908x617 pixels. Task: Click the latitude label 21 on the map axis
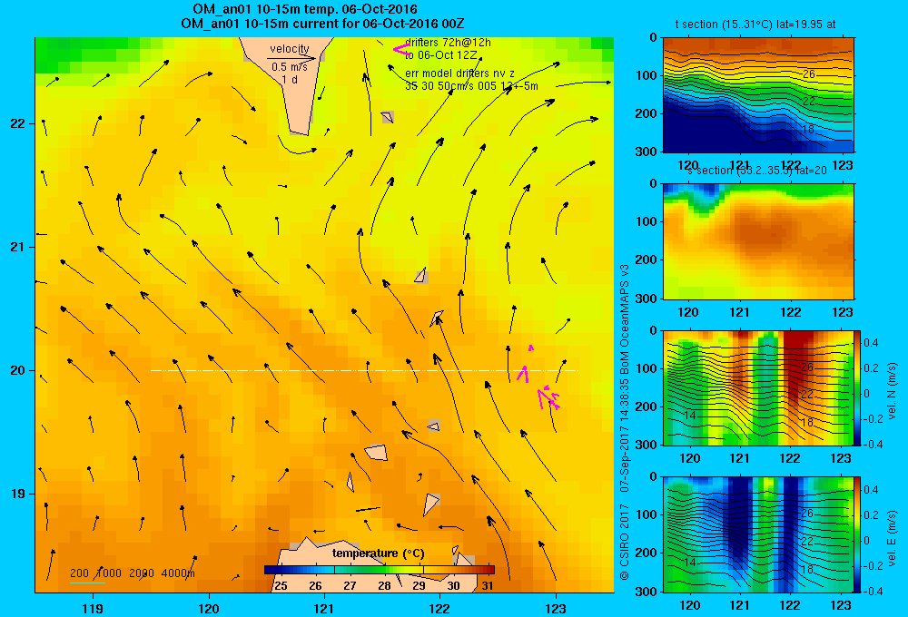coord(18,247)
